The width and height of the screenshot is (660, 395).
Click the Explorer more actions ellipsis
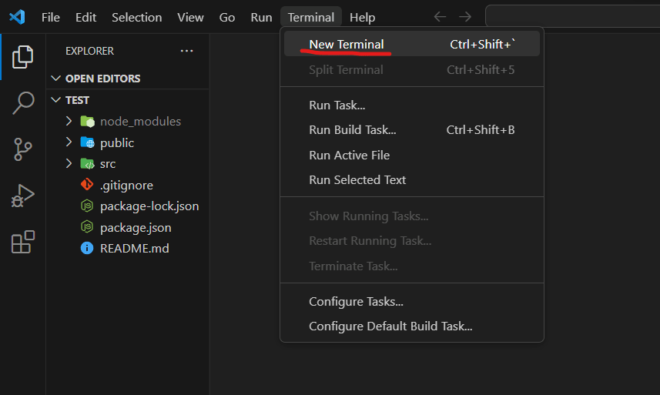(x=186, y=51)
